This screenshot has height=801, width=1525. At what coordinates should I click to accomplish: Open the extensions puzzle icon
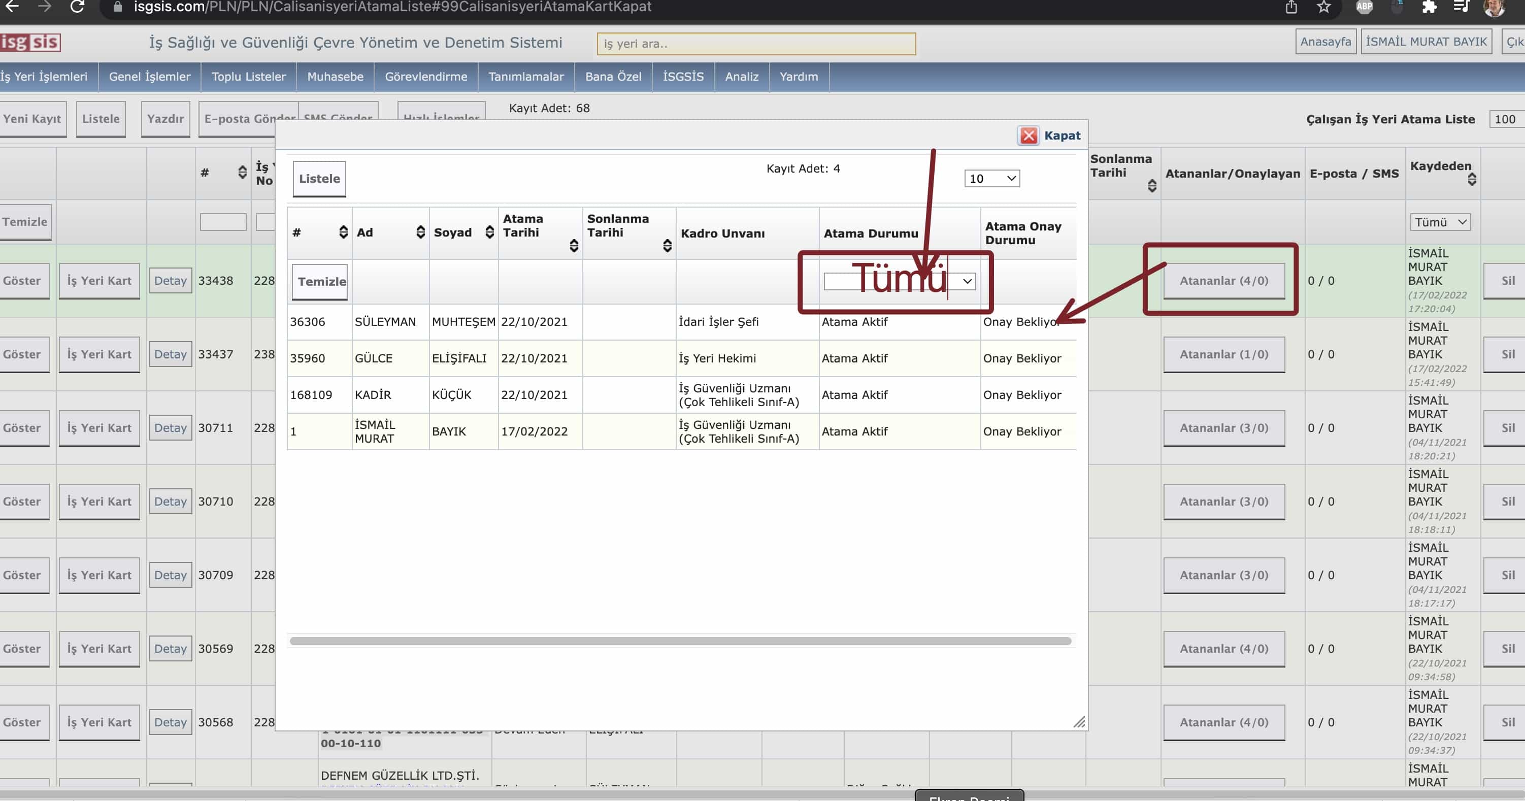click(1429, 7)
